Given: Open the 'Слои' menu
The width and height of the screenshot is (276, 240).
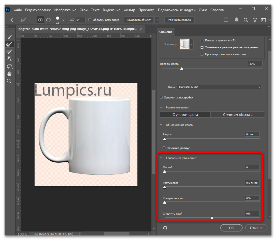Looking at the screenshot, I should tap(83, 10).
